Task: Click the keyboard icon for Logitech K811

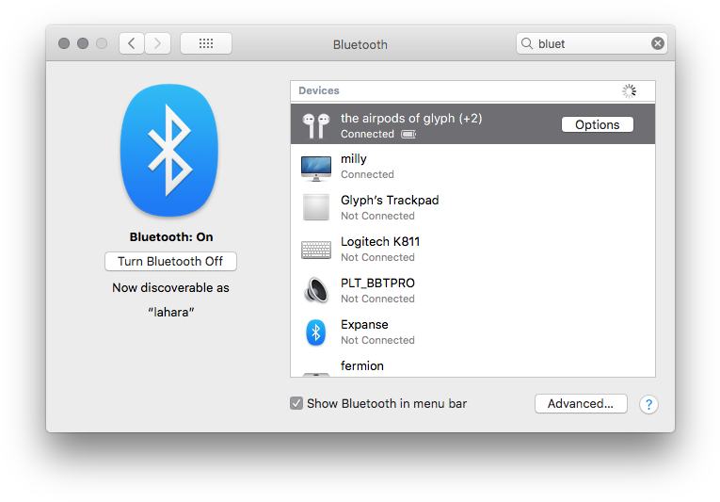Action: click(316, 250)
